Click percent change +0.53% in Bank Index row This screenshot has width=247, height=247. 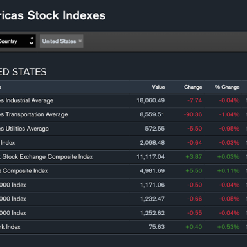(x=228, y=227)
